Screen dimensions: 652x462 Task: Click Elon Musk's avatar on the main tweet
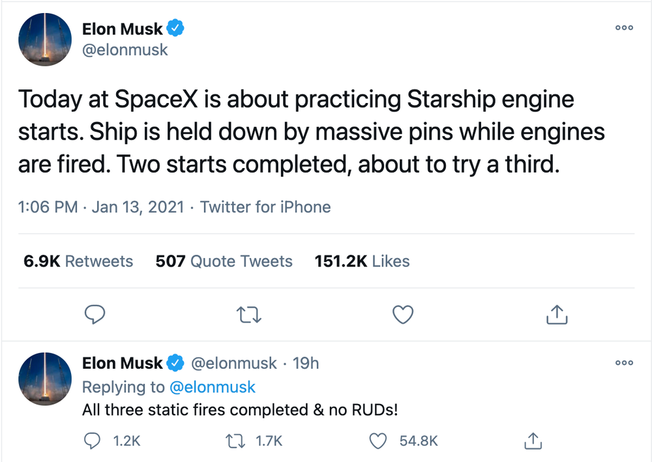tap(45, 39)
